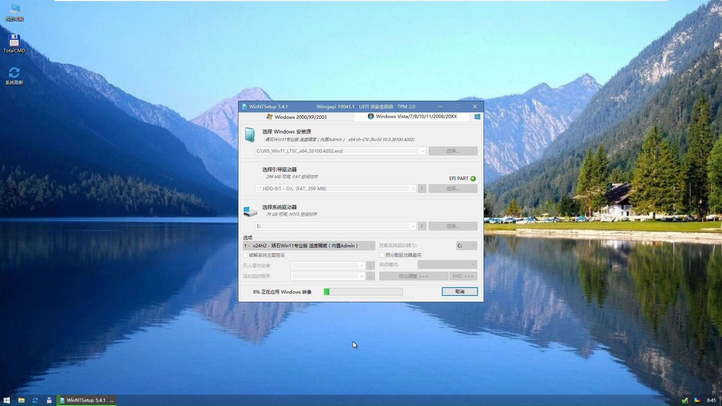
Task: Open File Explorer from the taskbar
Action: (x=21, y=400)
